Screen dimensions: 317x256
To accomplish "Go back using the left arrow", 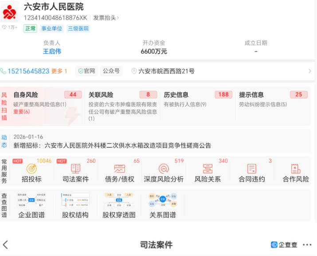I will pos(6,245).
